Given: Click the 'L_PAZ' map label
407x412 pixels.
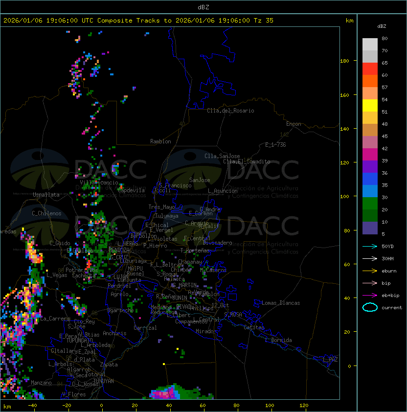Looking at the screenshot, I should [330, 360].
